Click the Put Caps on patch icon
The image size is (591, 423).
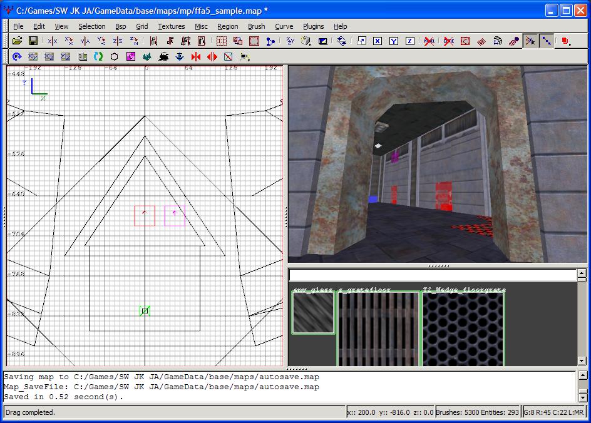click(514, 41)
